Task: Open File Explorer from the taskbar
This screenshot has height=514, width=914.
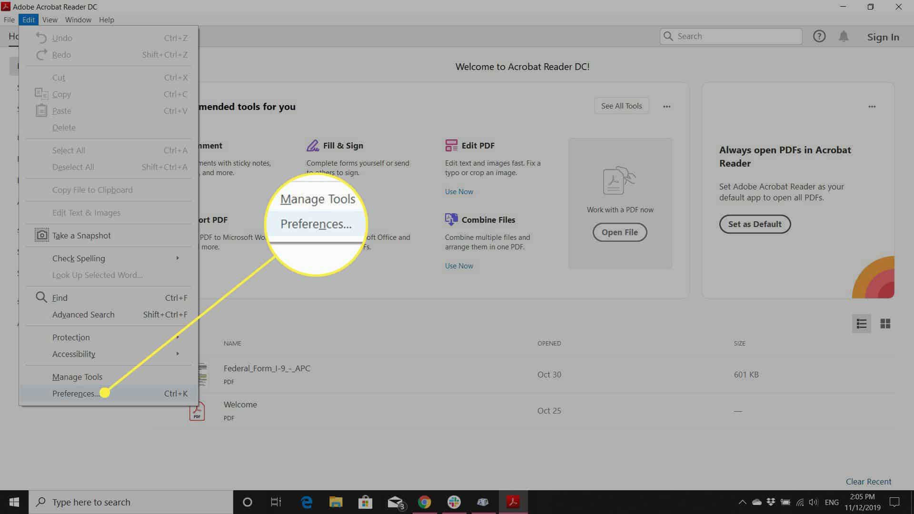Action: coord(336,502)
